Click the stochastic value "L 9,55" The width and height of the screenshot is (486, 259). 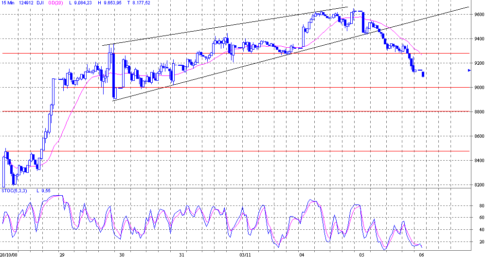click(44, 190)
